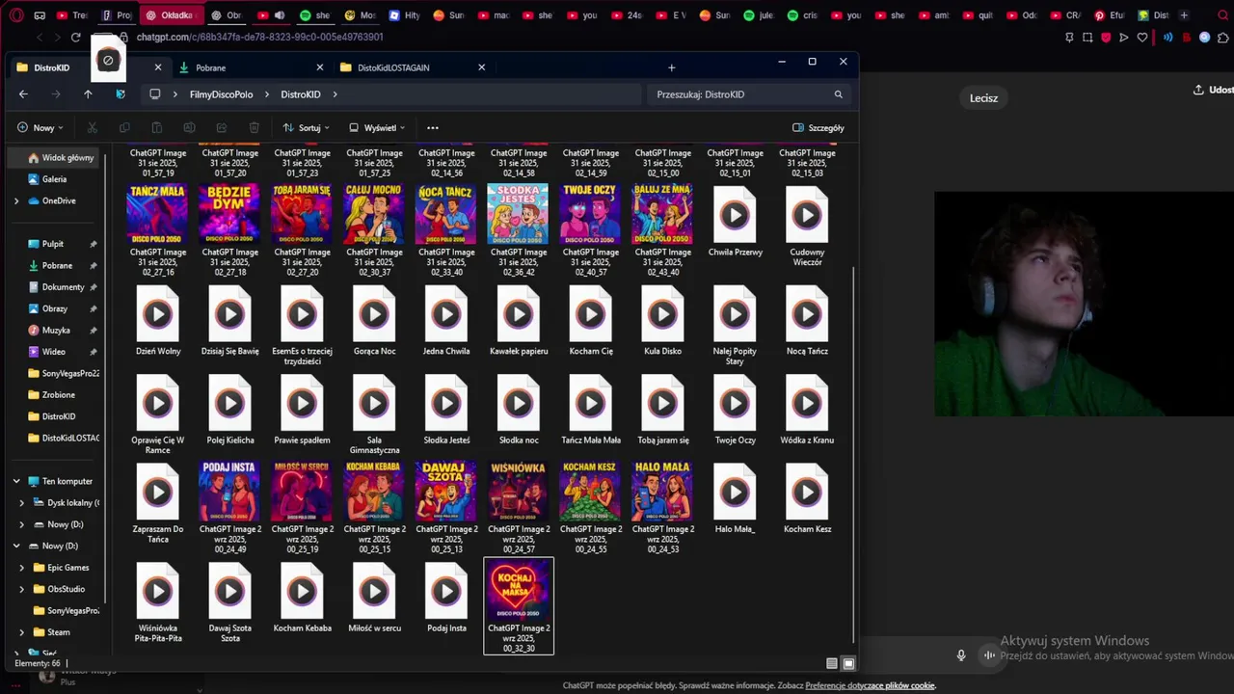The height and width of the screenshot is (694, 1234).
Task: Switch to large thumbnails view layout
Action: [x=848, y=663]
